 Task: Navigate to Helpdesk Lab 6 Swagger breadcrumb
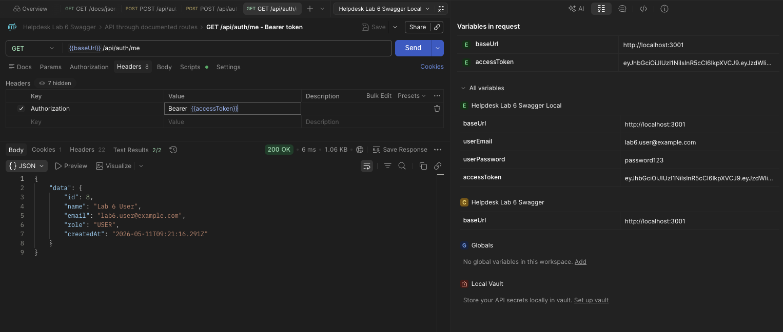[x=60, y=27]
